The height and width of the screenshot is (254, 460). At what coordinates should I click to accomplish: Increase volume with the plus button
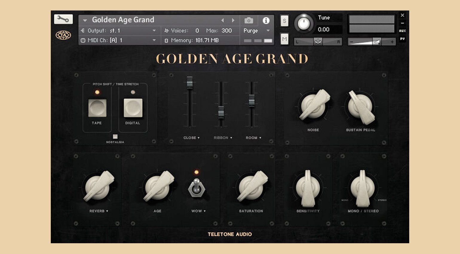[392, 42]
